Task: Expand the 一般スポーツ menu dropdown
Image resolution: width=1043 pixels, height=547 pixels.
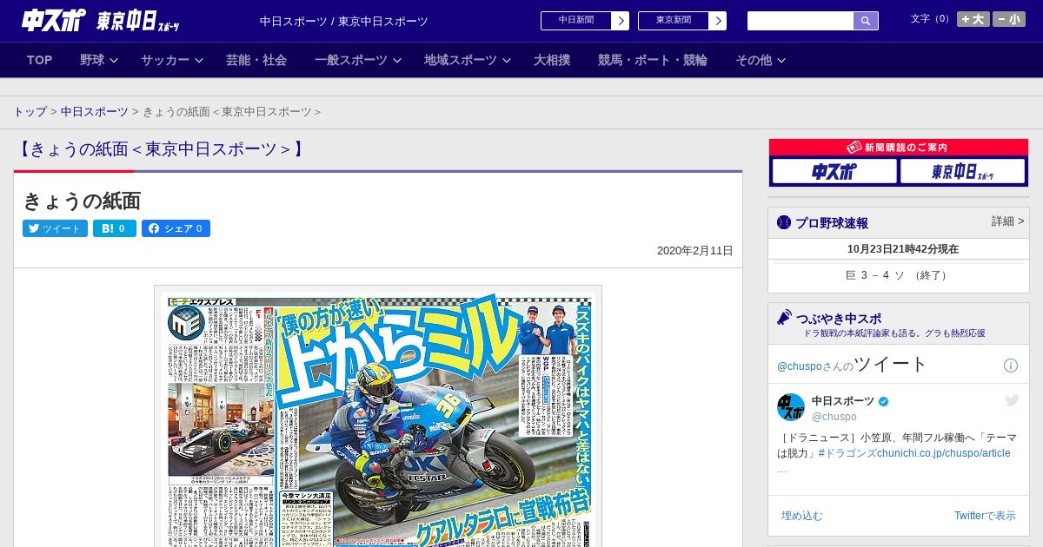Action: point(358,60)
